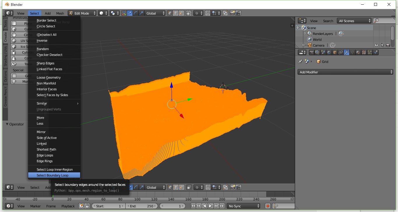Open the Similar submenu

pyautogui.click(x=54, y=103)
